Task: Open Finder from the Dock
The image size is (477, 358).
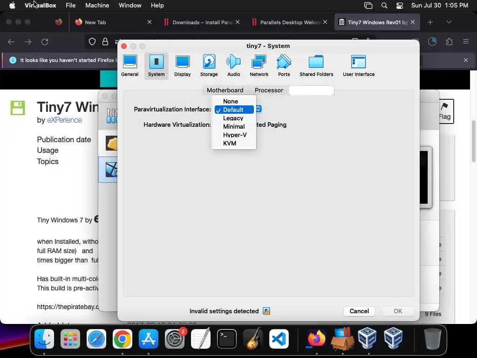Action: pyautogui.click(x=44, y=339)
